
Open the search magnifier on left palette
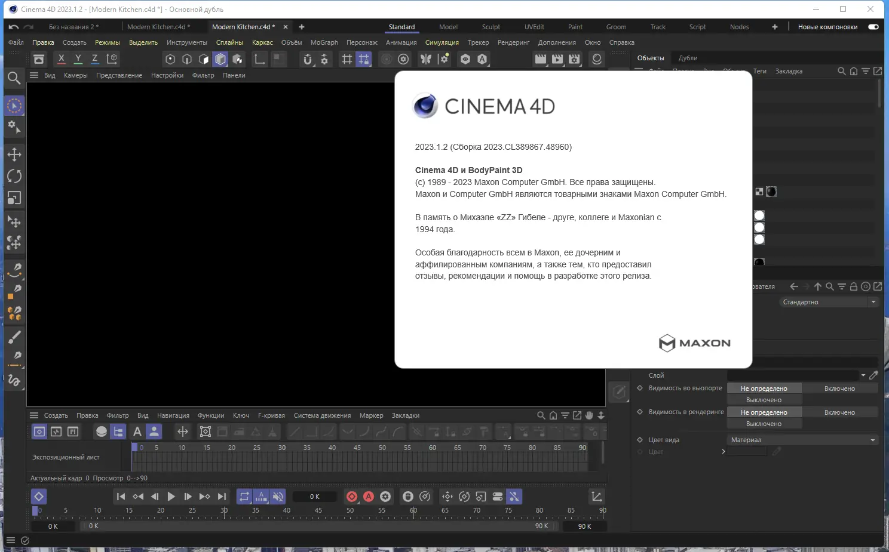click(x=14, y=78)
